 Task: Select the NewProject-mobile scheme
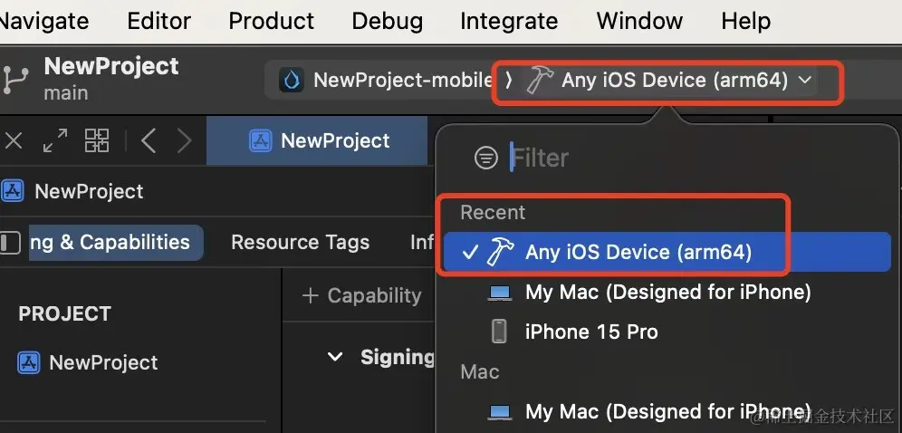pos(403,80)
